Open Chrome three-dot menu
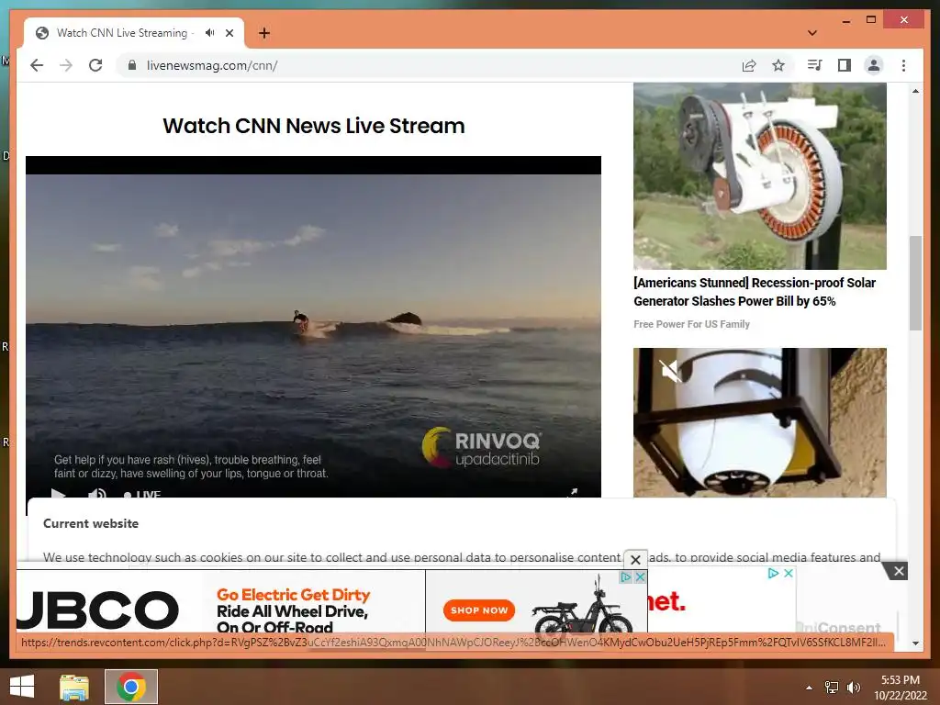 [x=903, y=65]
